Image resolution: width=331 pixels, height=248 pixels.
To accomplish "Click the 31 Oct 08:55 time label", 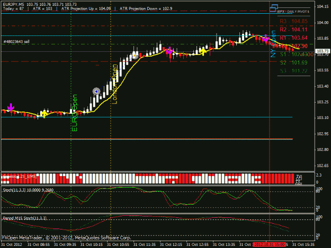I will 39,244.
